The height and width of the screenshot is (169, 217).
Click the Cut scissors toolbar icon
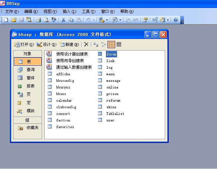(63, 20)
